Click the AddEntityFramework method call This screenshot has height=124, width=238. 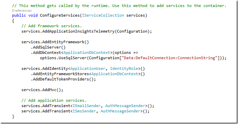(63, 42)
